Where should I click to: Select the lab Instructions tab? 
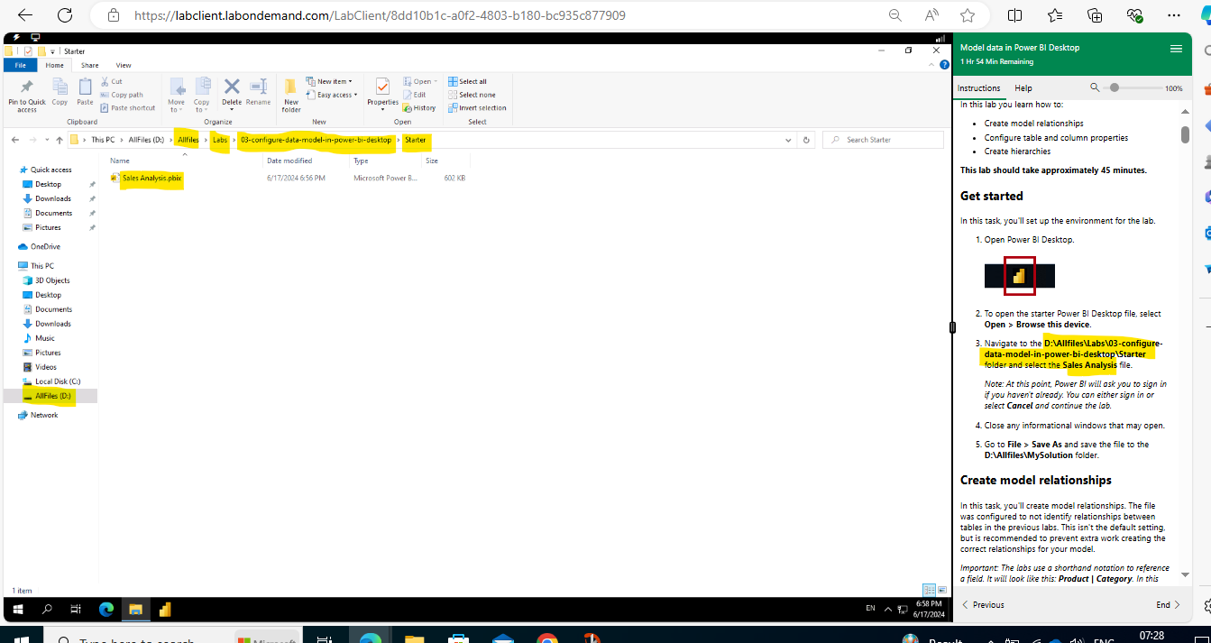click(x=978, y=88)
